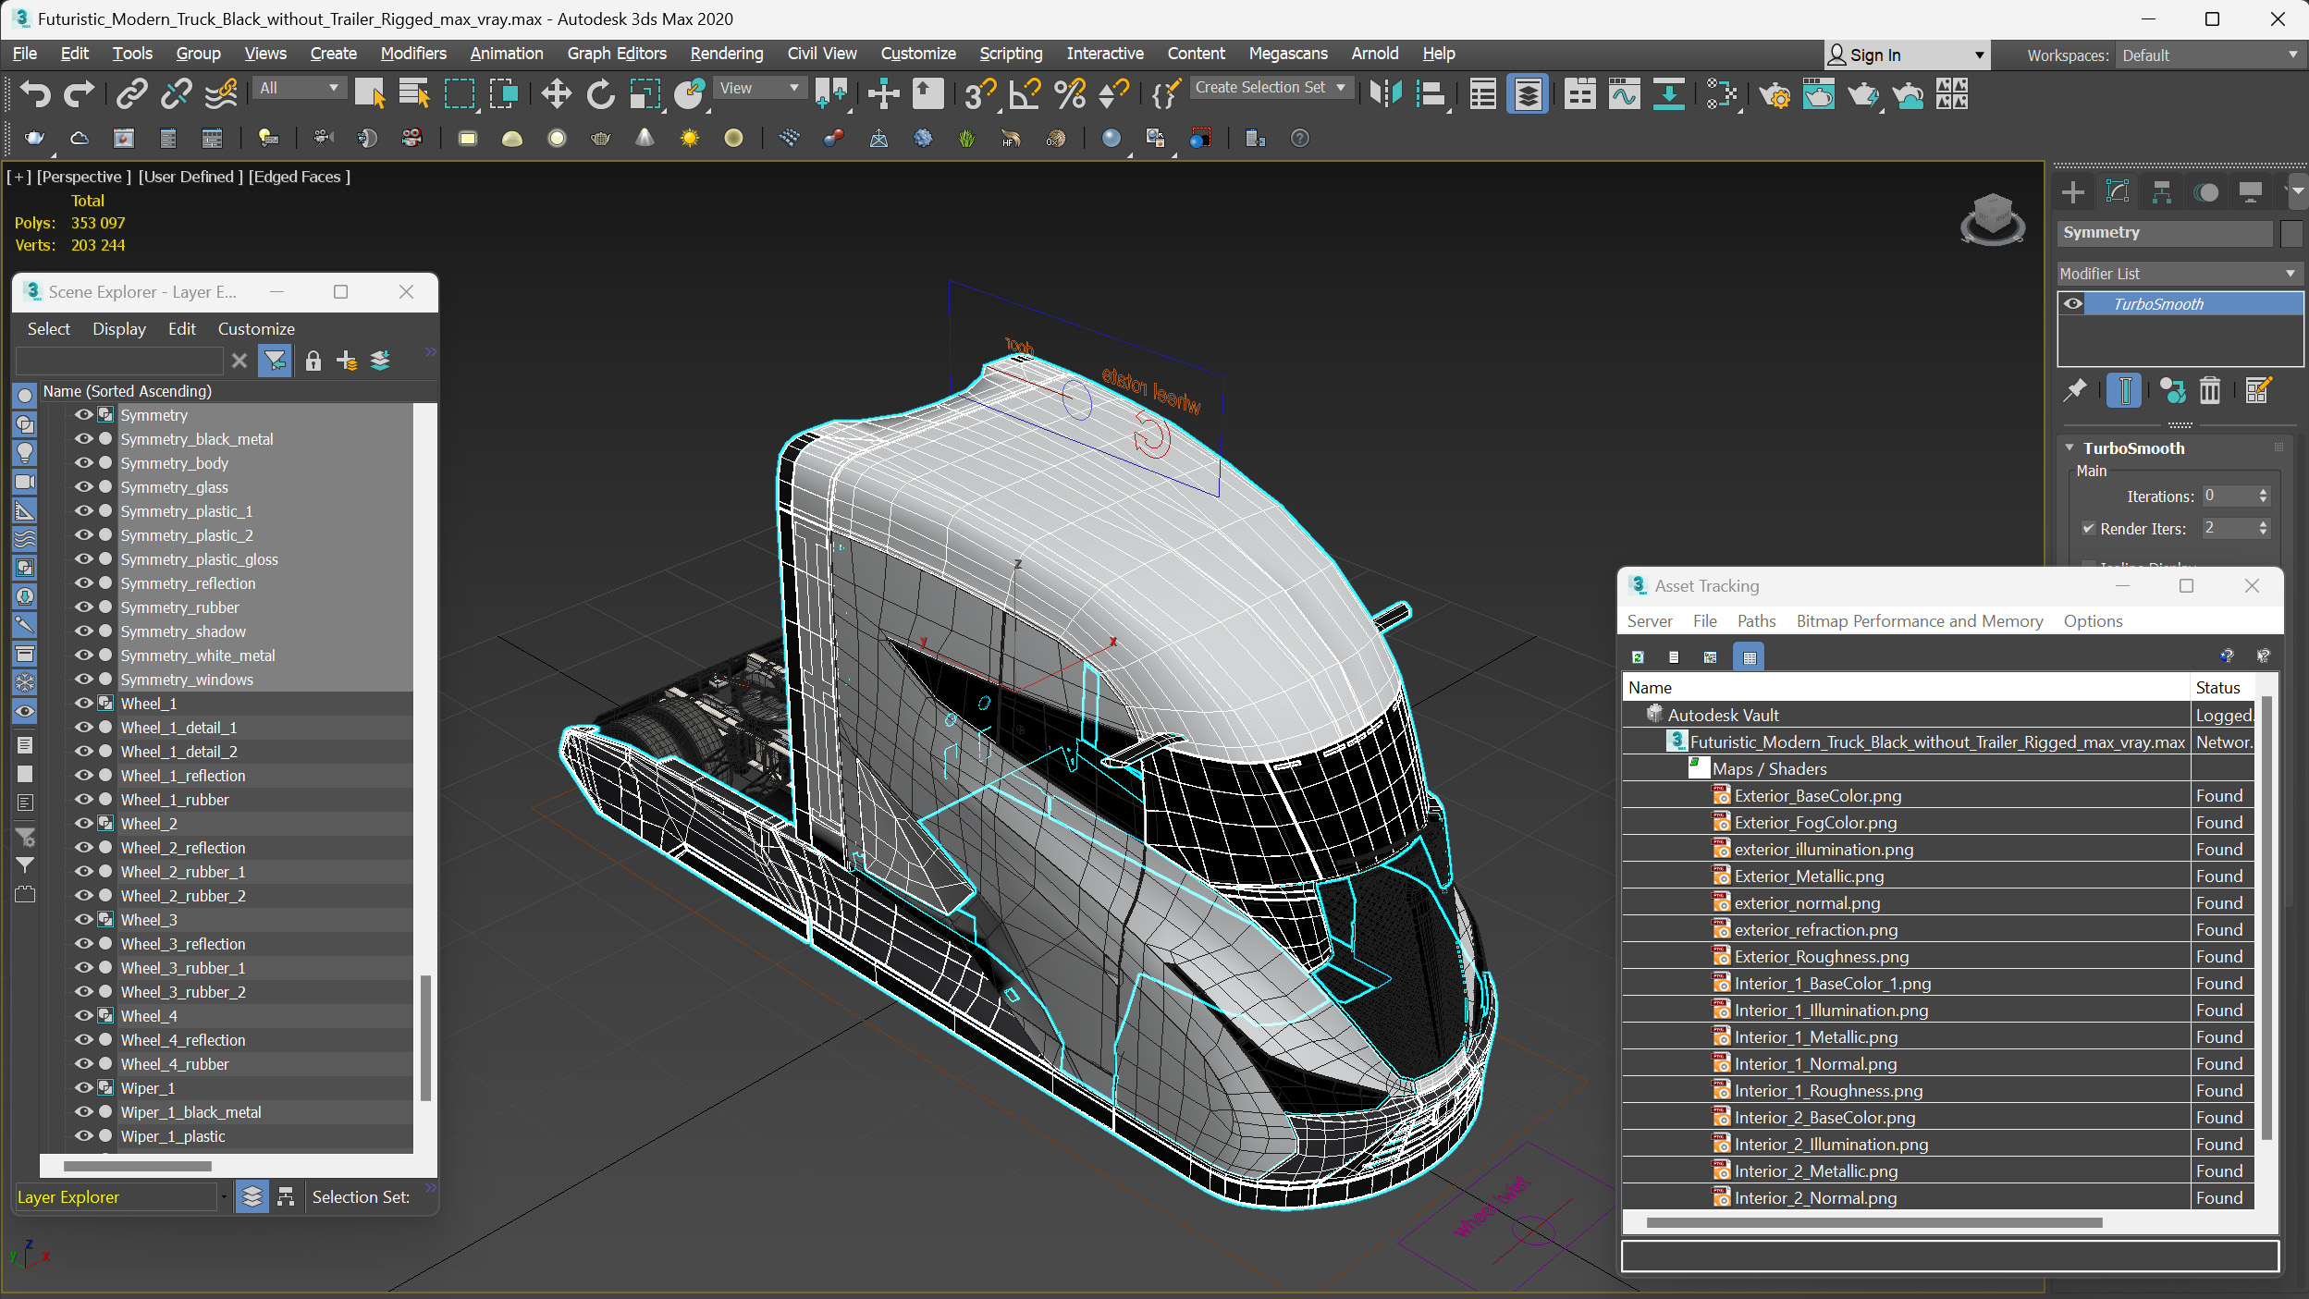The image size is (2309, 1299).
Task: Open the selection filter All dropdown
Action: (x=299, y=88)
